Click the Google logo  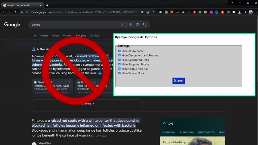point(12,25)
